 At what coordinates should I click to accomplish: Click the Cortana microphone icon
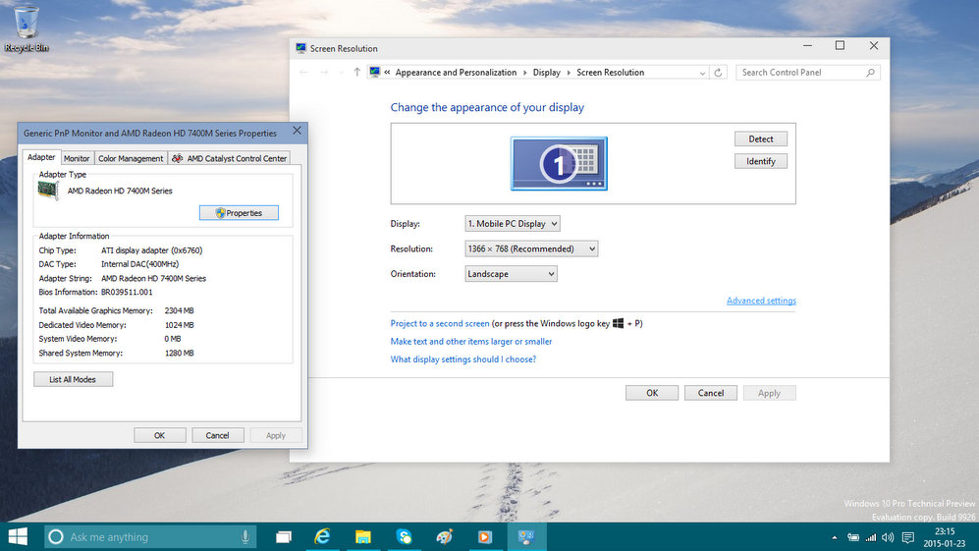[245, 537]
